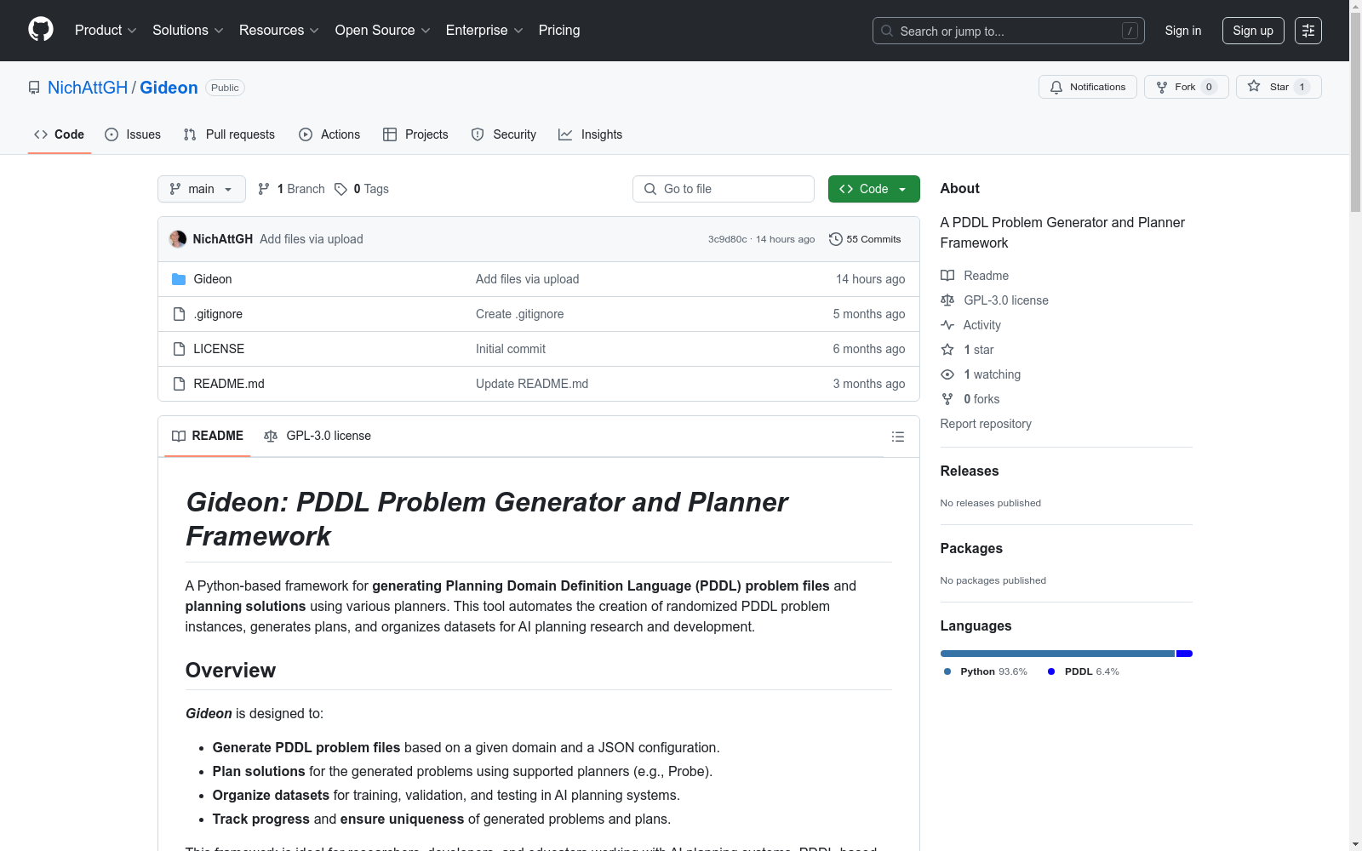This screenshot has width=1362, height=851.
Task: Switch to the Actions tab
Action: [329, 134]
